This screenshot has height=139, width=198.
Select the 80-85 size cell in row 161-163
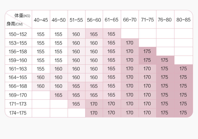(183, 69)
